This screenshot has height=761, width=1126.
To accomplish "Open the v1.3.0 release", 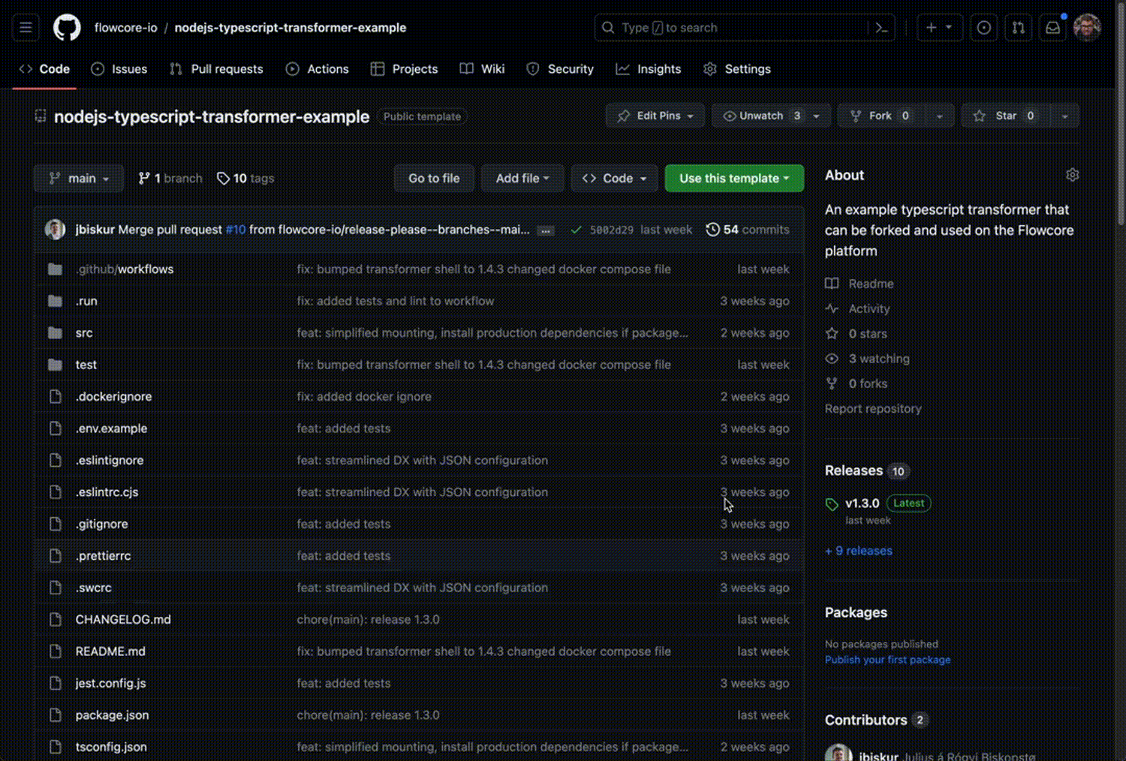I will pyautogui.click(x=862, y=504).
